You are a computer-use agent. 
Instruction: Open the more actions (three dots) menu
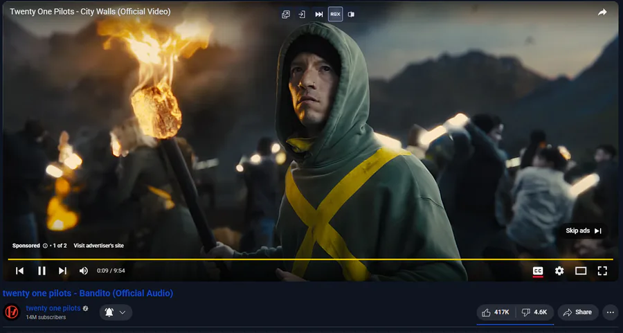coord(611,312)
